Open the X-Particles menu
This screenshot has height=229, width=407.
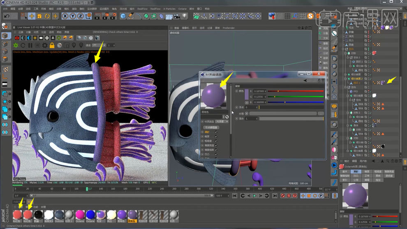tap(169, 8)
